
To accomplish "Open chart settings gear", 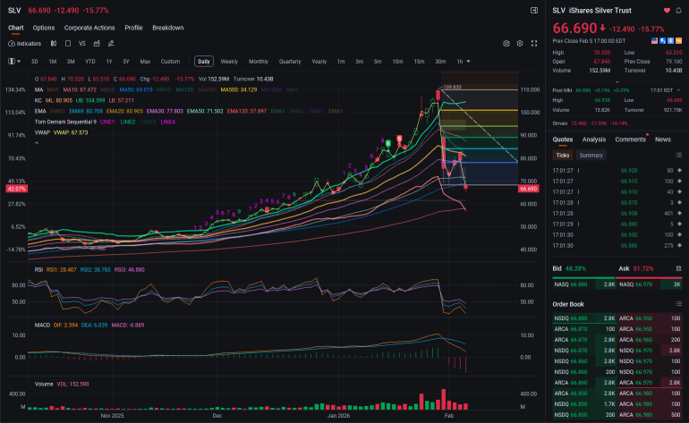I will tap(520, 44).
